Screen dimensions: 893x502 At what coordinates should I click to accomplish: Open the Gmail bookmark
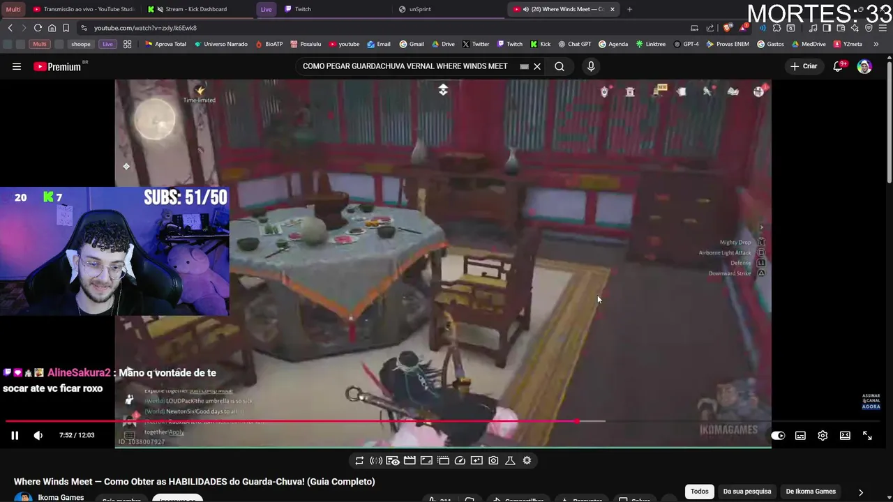(x=412, y=44)
